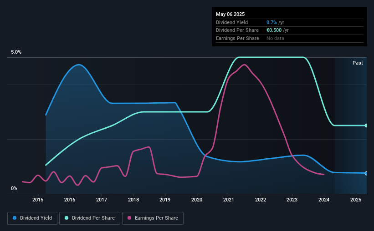Click the €0.500 dividend per share value
The width and height of the screenshot is (374, 231).
point(274,30)
